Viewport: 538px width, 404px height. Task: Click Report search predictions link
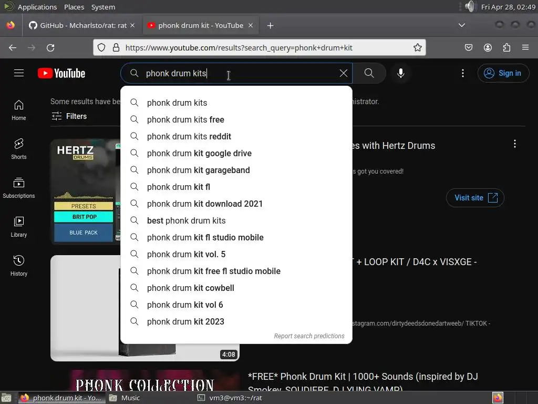[x=309, y=336]
